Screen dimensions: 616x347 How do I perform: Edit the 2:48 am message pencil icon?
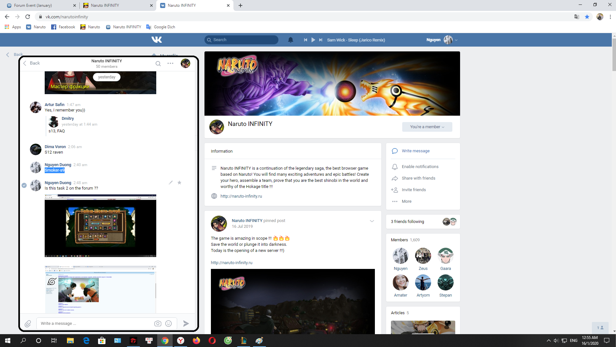(x=171, y=182)
